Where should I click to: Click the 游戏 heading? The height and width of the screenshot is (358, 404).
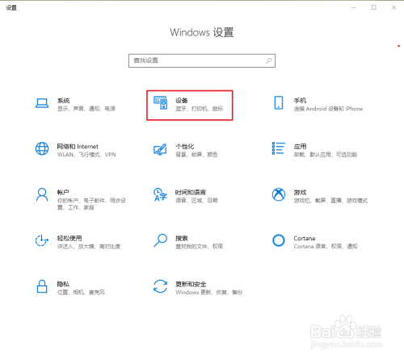(x=300, y=193)
